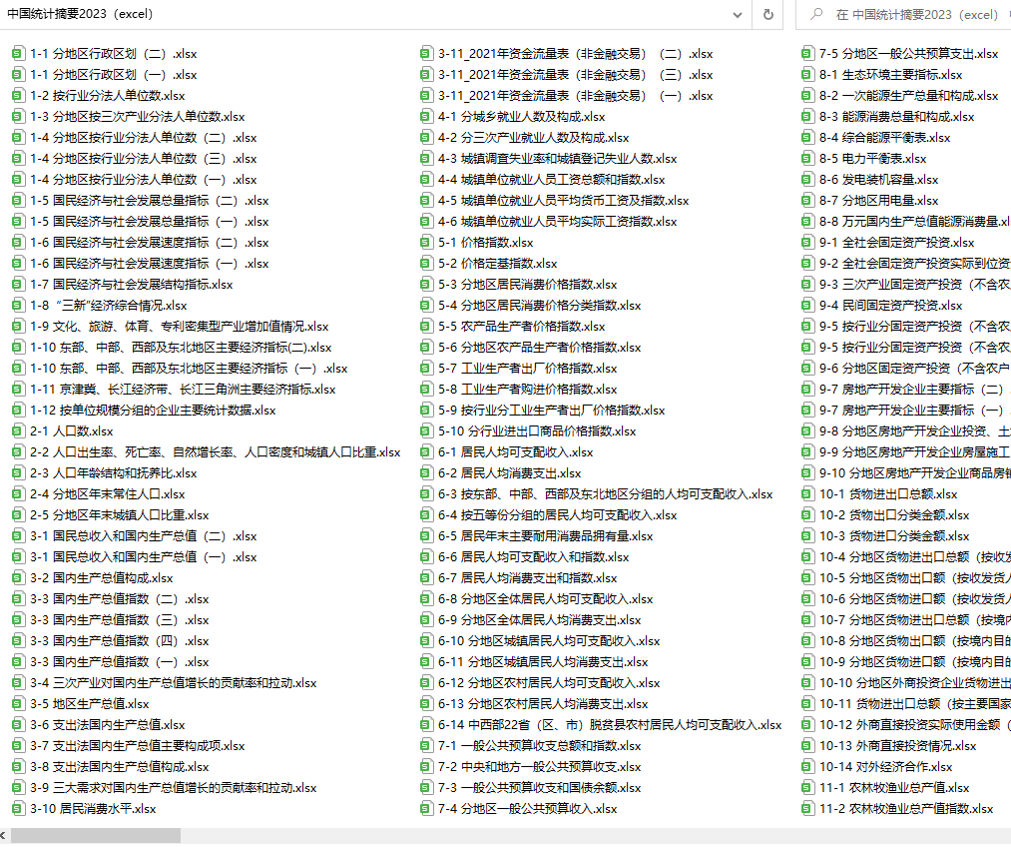Open the address bar history dropdown

click(x=737, y=14)
